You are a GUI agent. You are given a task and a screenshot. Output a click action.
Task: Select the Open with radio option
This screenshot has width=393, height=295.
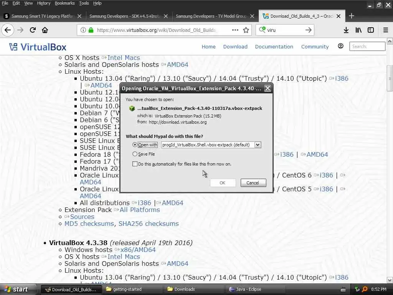click(x=135, y=145)
